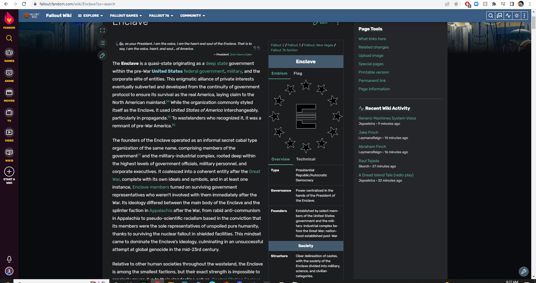Open Fallout: New Vegas infobox link
This screenshot has width=536, height=283.
319,45
